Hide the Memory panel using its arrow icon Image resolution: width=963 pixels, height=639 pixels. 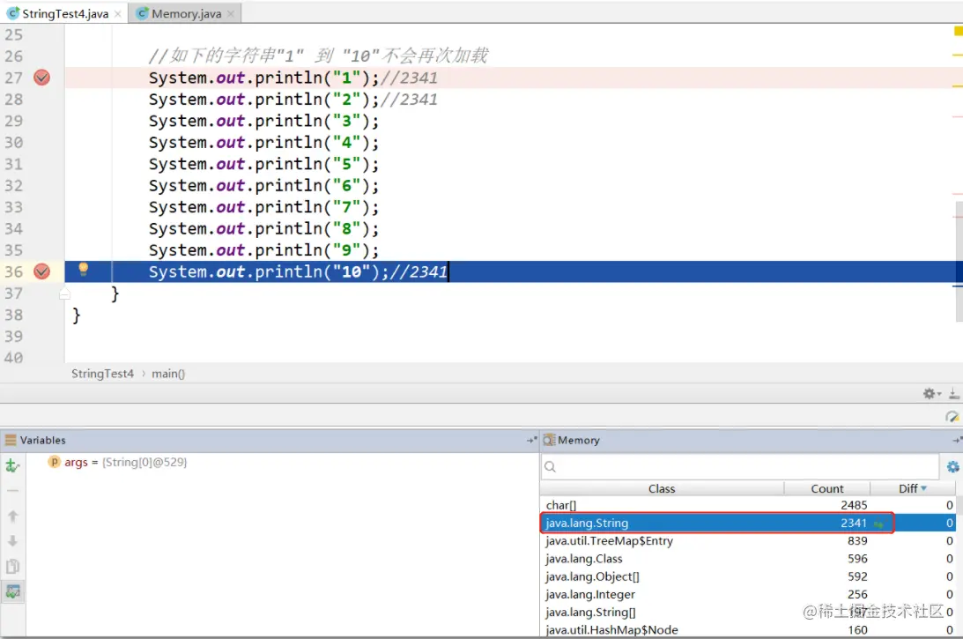pos(957,440)
